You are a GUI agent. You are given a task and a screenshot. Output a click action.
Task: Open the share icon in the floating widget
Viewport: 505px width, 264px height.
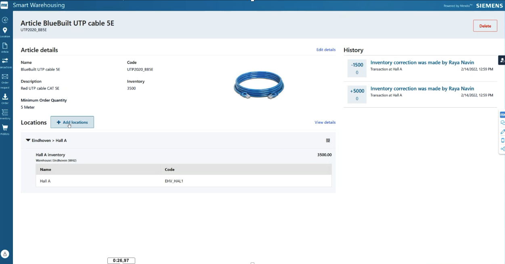[502, 148]
